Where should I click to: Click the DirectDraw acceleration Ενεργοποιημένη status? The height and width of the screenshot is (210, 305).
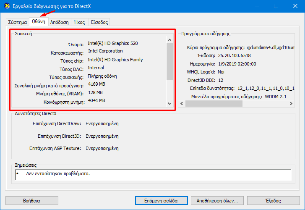click(102, 124)
